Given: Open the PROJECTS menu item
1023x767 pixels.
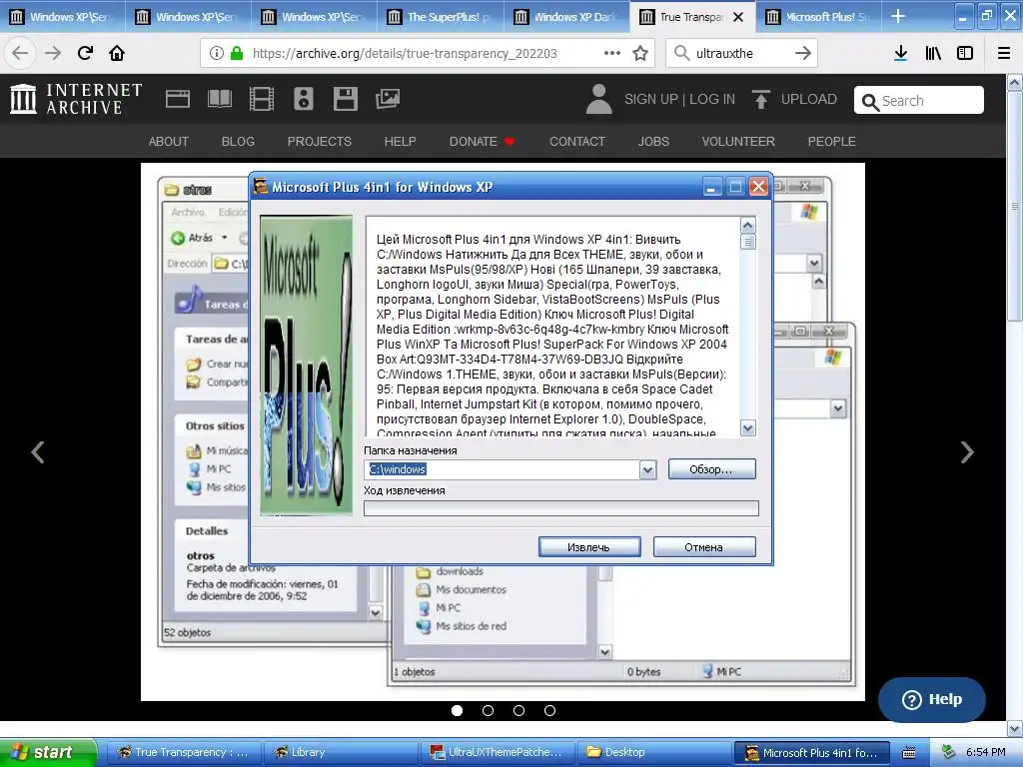Looking at the screenshot, I should (320, 142).
